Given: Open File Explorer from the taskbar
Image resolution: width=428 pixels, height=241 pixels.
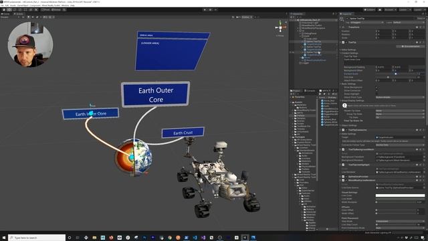Looking at the screenshot, I should tap(94, 238).
